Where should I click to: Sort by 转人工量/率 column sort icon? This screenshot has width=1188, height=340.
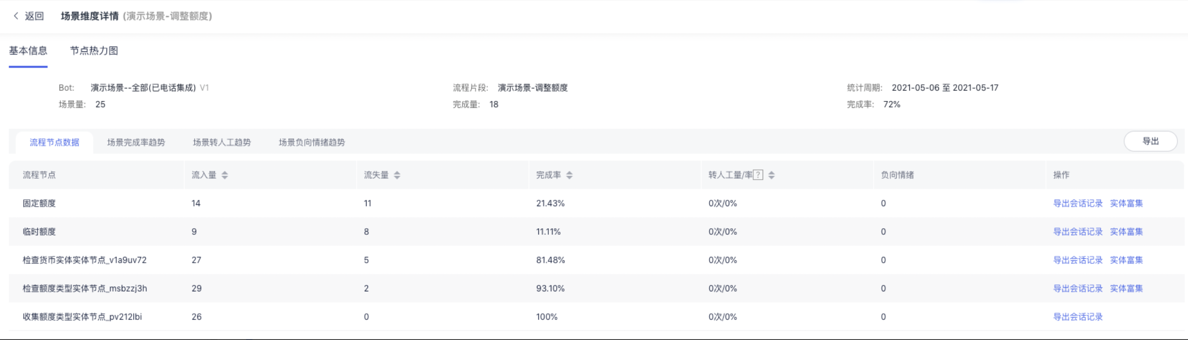click(x=771, y=175)
